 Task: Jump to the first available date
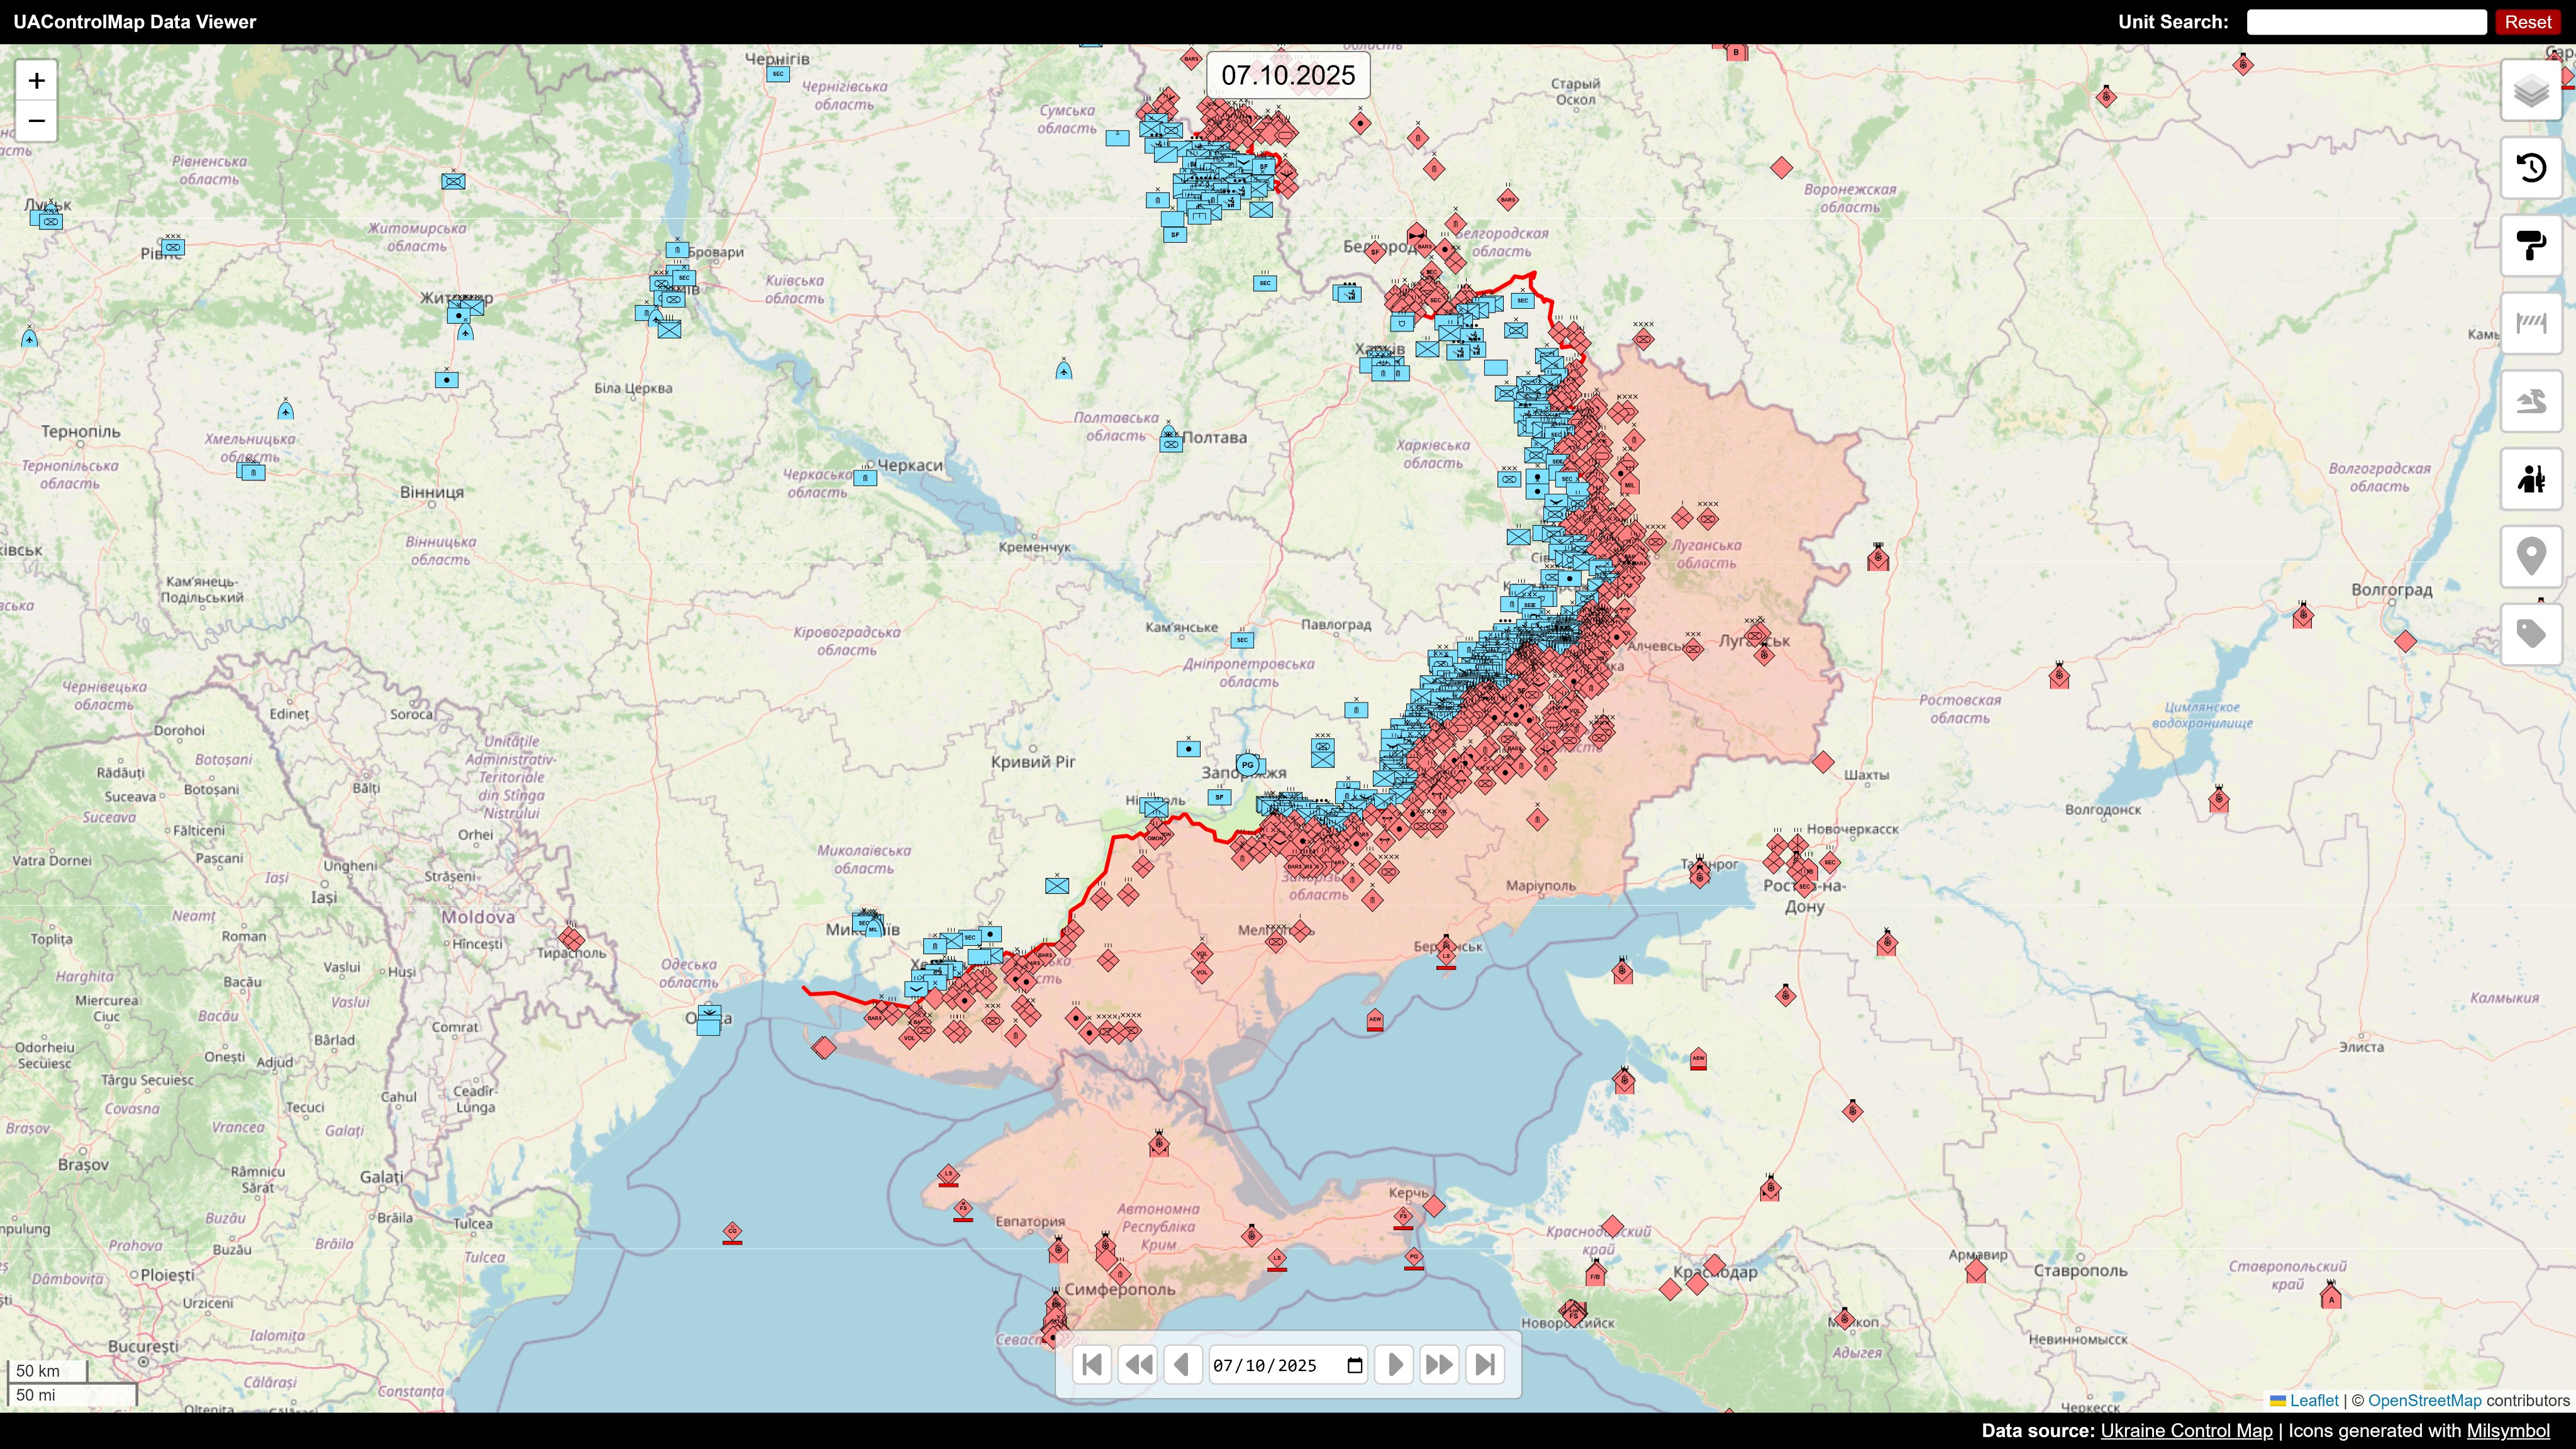1092,1365
